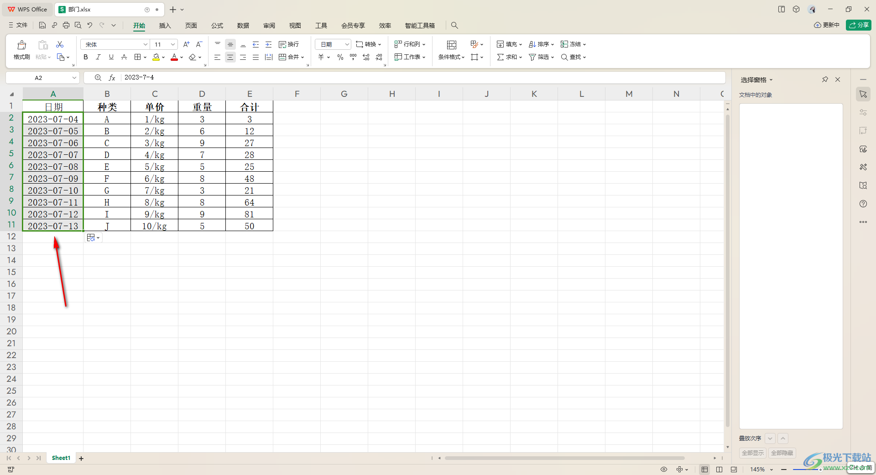Click the selection arrow icon in right sidebar
The width and height of the screenshot is (876, 475).
[x=863, y=94]
